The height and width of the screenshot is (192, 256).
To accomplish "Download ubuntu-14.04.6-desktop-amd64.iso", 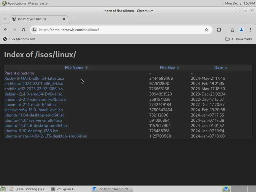I will coord(36,125).
